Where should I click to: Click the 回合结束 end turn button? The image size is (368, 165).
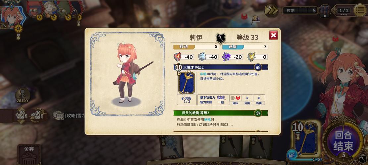(343, 141)
